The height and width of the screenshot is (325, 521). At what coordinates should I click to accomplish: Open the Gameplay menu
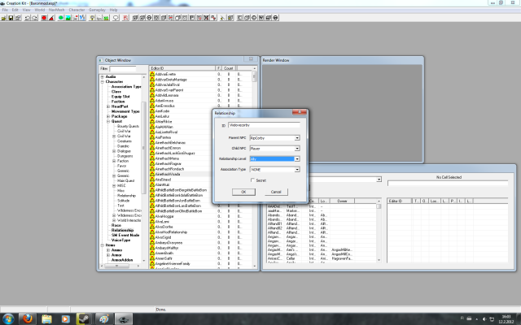(98, 10)
